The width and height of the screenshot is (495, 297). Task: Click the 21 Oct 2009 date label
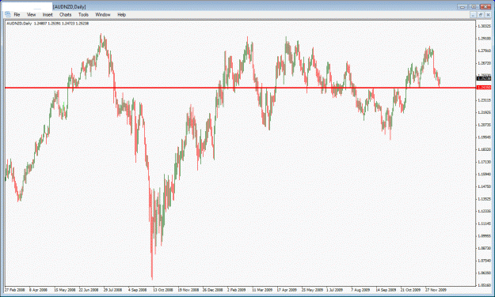click(411, 290)
